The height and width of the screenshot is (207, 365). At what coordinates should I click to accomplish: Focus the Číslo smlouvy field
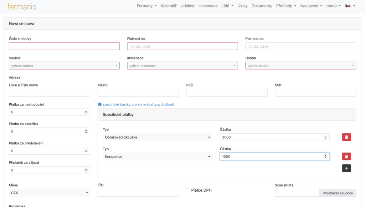coord(64,46)
